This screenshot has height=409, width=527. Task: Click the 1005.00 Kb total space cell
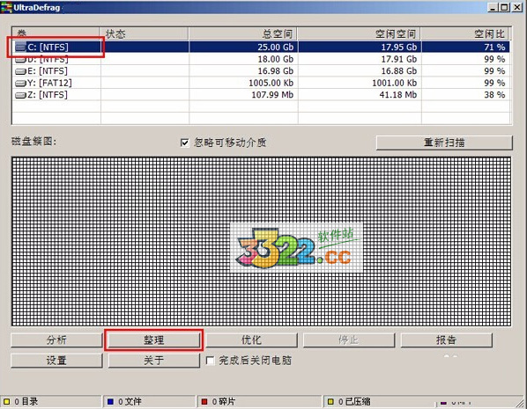click(x=243, y=83)
